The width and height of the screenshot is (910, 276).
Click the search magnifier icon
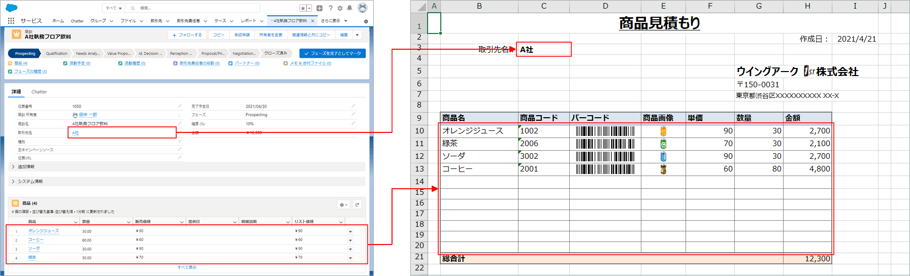coord(133,8)
